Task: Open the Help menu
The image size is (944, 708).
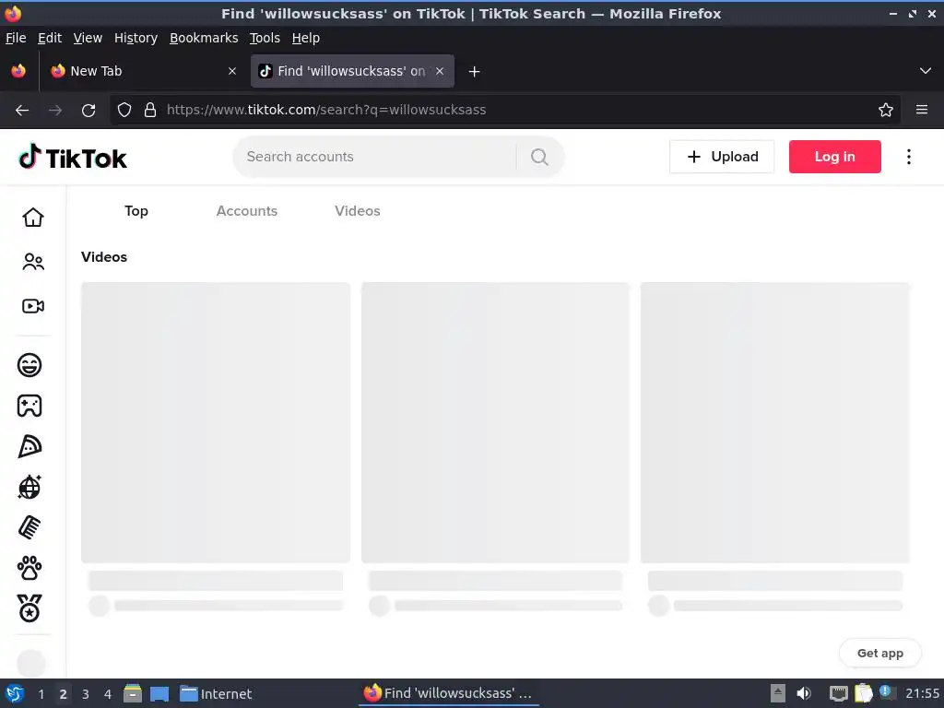Action: click(x=306, y=38)
